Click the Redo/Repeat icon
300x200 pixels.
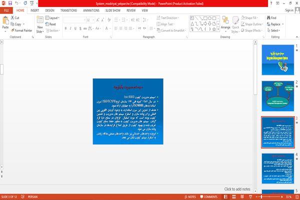coord(25,3)
